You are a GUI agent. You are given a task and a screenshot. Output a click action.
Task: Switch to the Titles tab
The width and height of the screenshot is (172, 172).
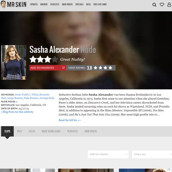(32, 131)
